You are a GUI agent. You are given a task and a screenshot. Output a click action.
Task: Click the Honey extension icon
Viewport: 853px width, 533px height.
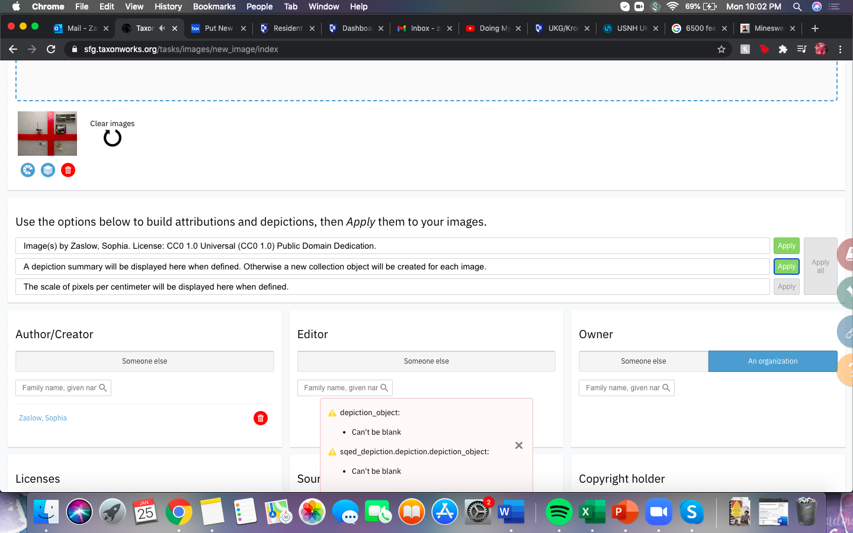tap(745, 49)
